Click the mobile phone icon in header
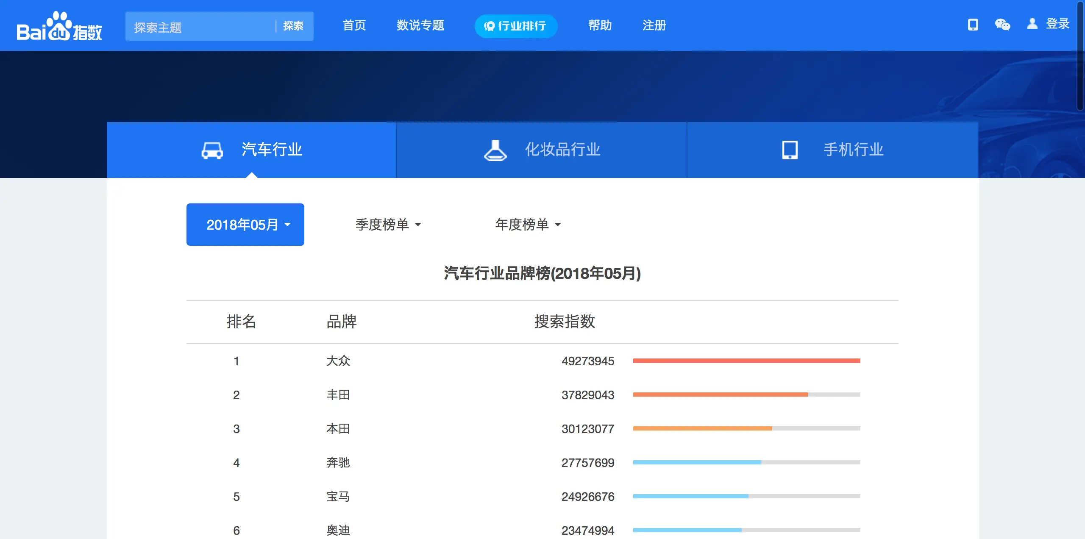This screenshot has width=1085, height=539. pyautogui.click(x=973, y=25)
